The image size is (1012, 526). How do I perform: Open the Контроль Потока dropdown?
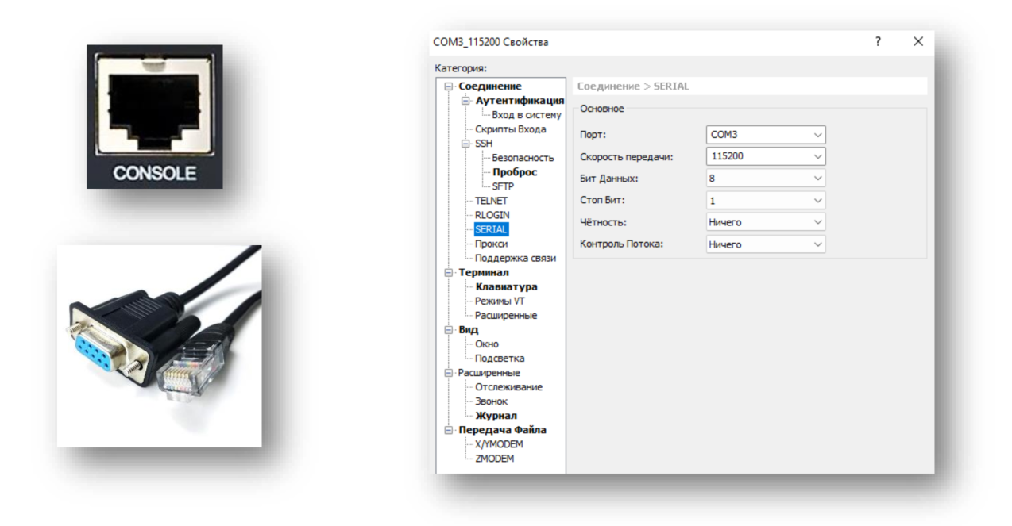click(765, 244)
